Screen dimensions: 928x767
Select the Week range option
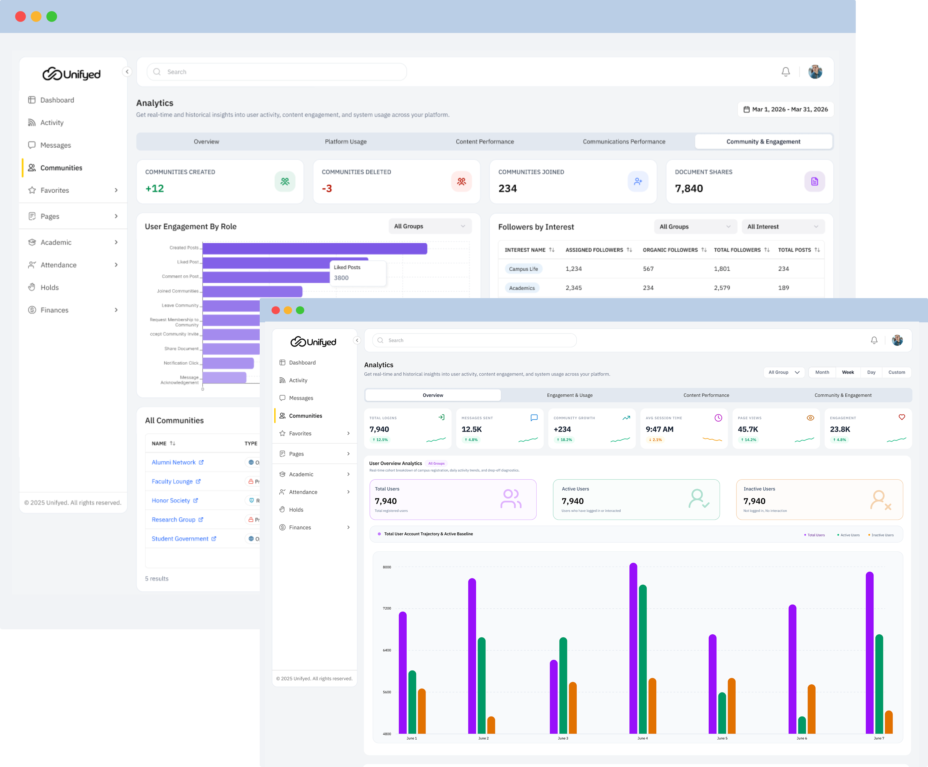(x=848, y=372)
